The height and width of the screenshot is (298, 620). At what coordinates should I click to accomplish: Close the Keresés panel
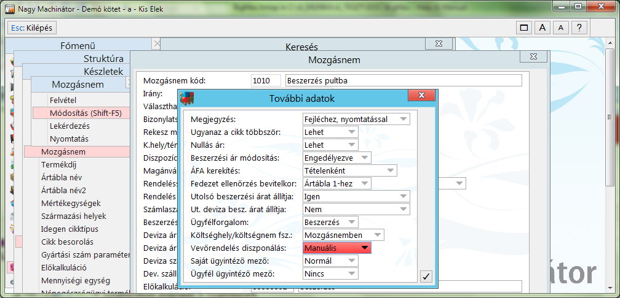click(x=439, y=44)
